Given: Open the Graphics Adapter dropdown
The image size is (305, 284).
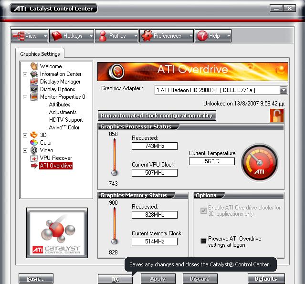Looking at the screenshot, I should [284, 90].
